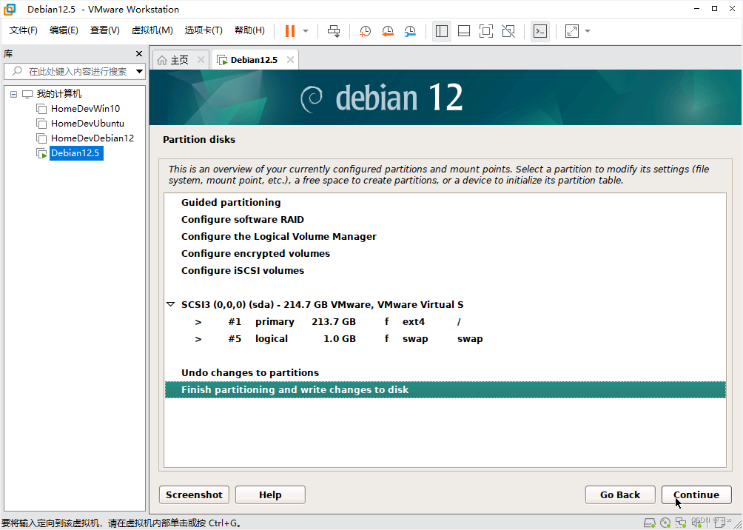Image resolution: width=743 pixels, height=530 pixels.
Task: Pause the running virtual machine
Action: [289, 30]
